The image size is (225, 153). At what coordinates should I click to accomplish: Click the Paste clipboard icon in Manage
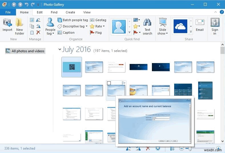tap(32, 33)
